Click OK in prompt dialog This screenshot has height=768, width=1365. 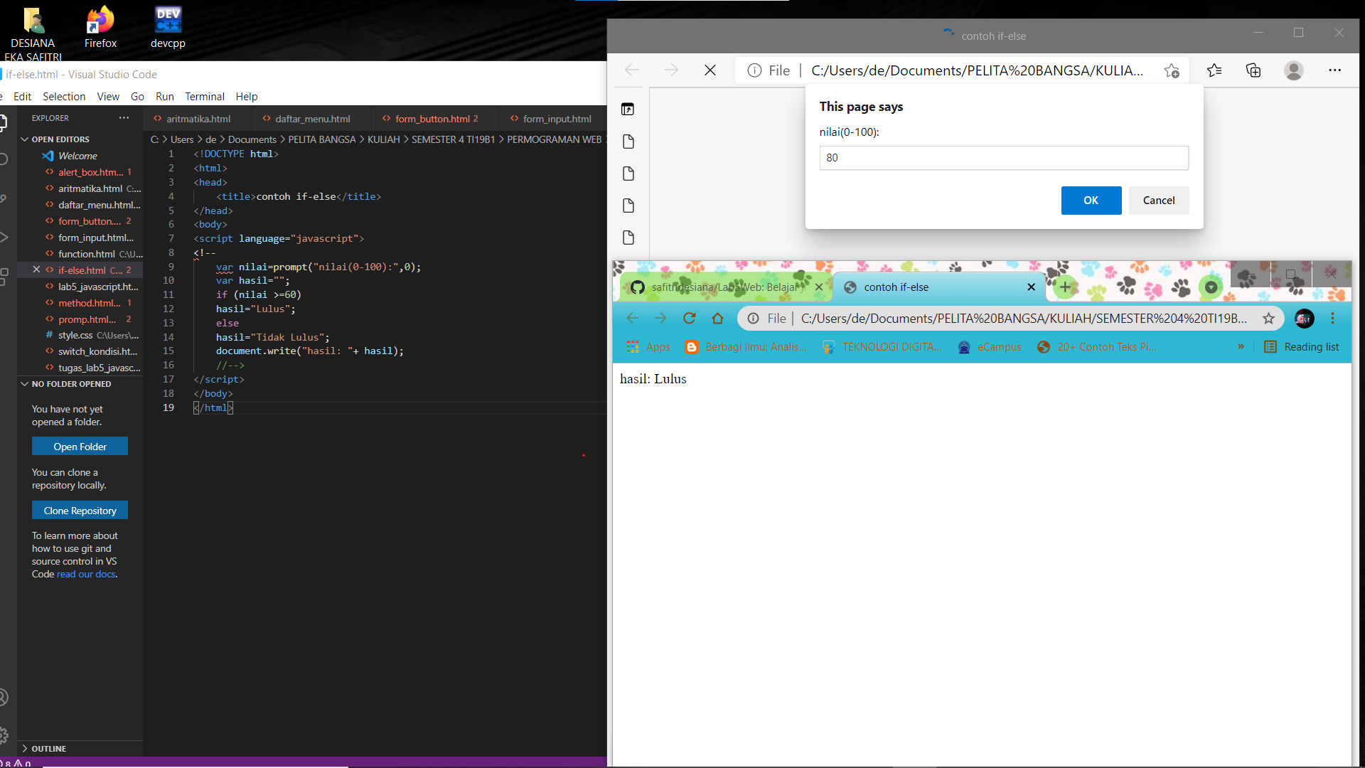click(x=1091, y=201)
